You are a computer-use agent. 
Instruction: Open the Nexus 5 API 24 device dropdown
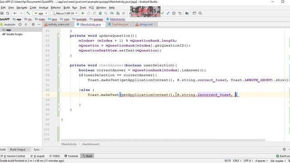point(65,13)
